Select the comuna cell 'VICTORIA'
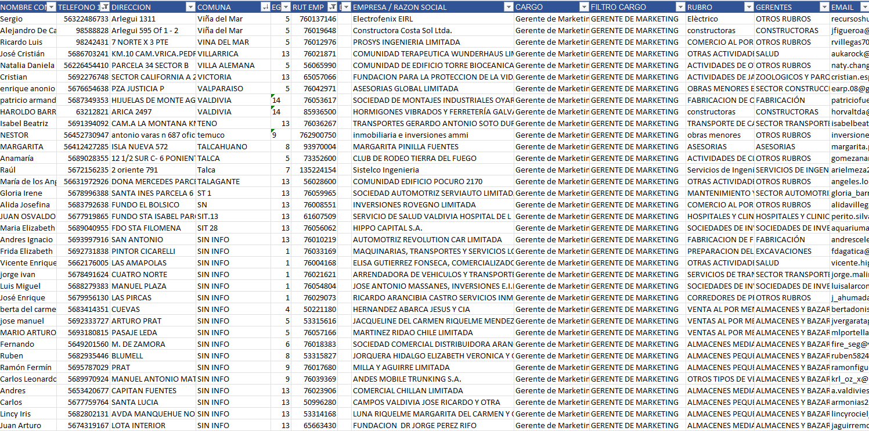Screen dimensions: 869x431 tap(233, 77)
